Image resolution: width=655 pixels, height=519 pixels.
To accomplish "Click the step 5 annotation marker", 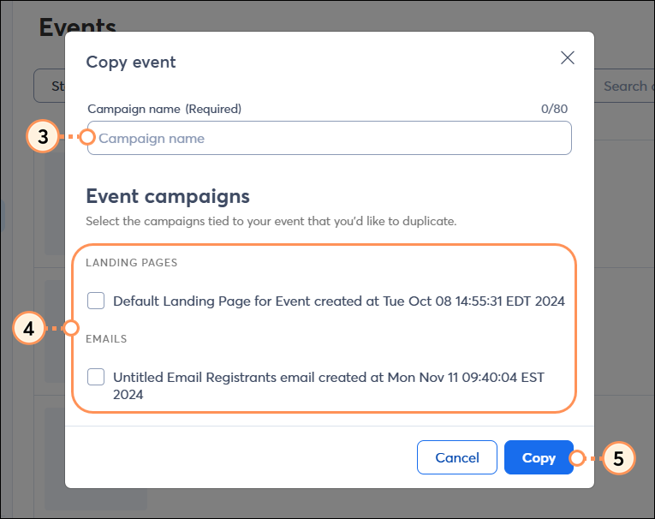I will [618, 458].
